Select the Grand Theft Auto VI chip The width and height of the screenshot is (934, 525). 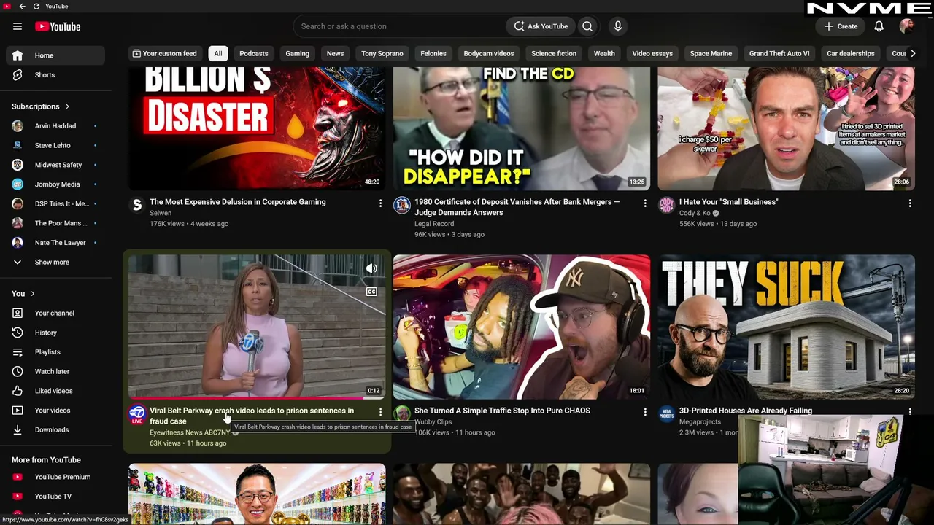point(779,53)
